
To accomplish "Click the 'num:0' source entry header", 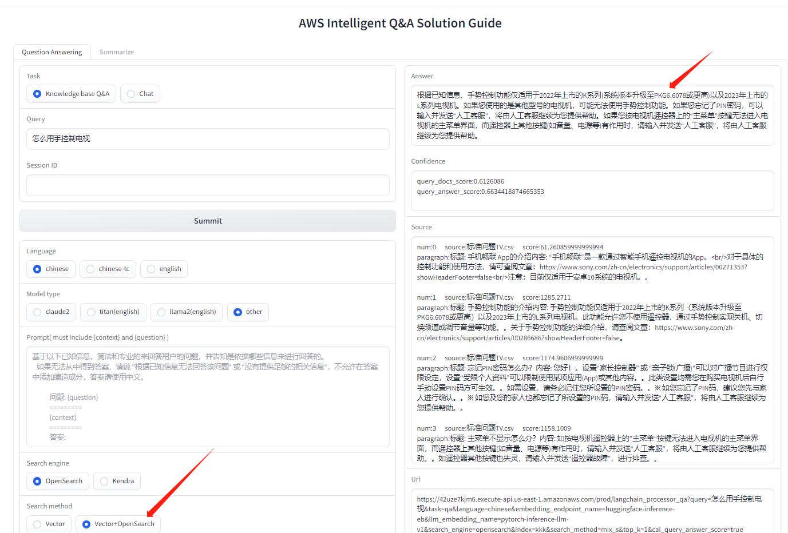I will pos(510,247).
